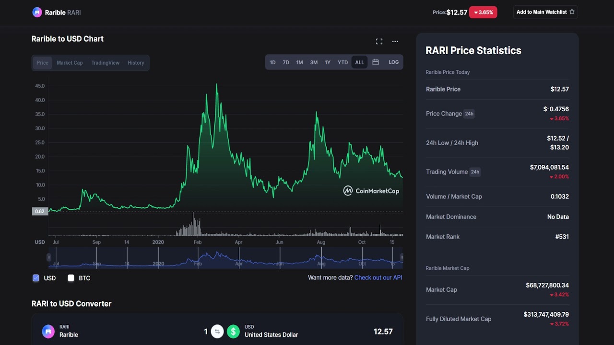Click the left range handle of mini chart

[48, 257]
